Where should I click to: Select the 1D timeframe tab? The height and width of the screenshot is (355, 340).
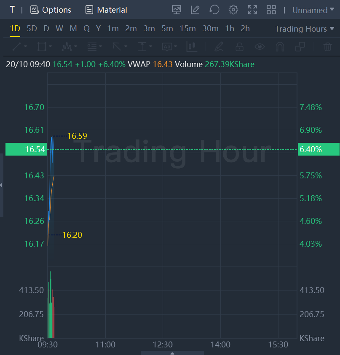15,29
